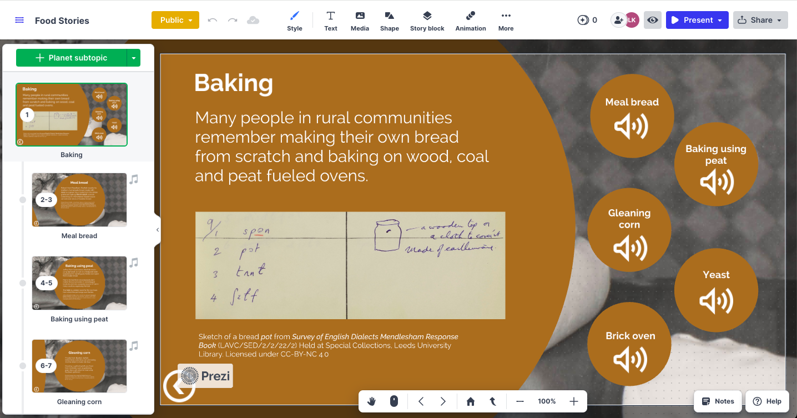
Task: Click the cloud save status icon
Action: click(253, 20)
